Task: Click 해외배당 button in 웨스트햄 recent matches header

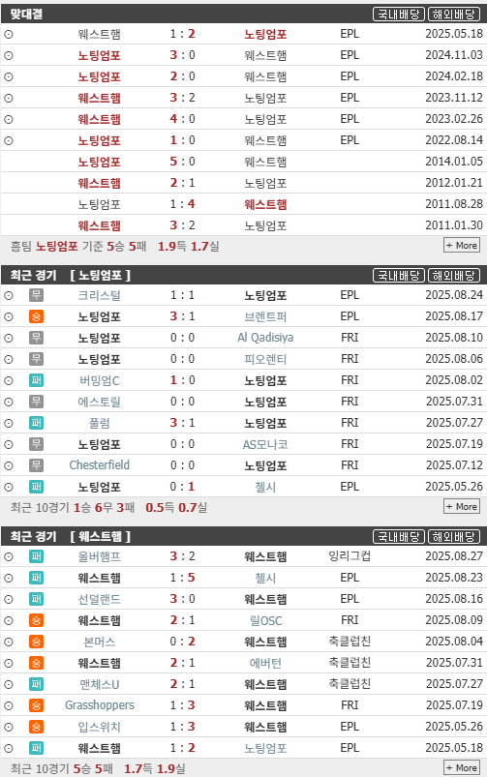Action: (454, 537)
